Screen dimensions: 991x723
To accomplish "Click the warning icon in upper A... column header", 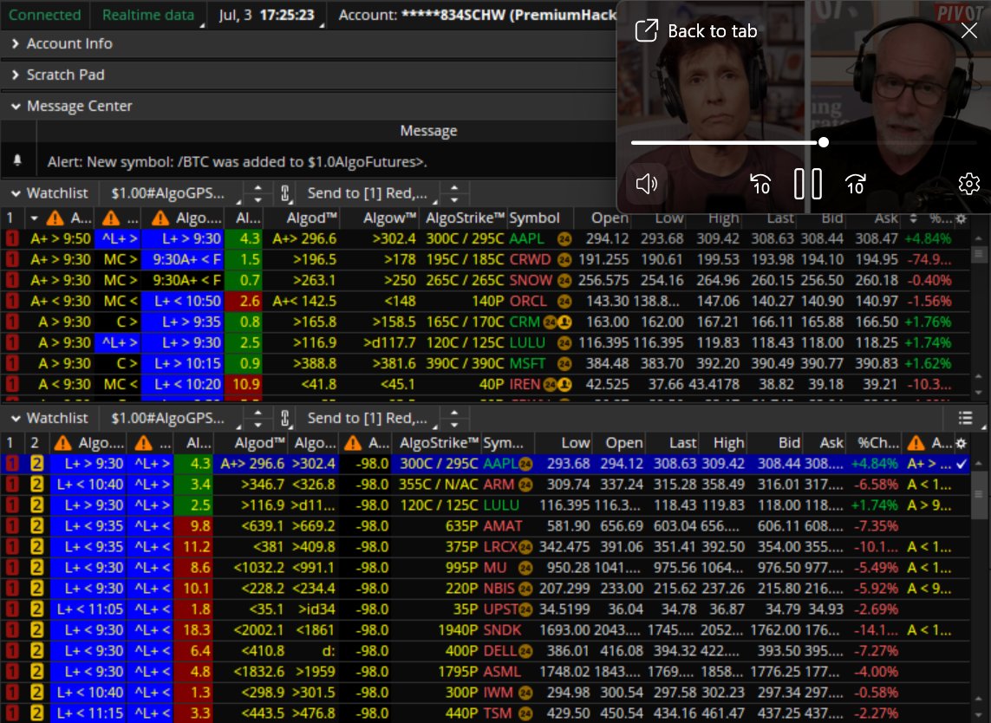I will (x=55, y=218).
